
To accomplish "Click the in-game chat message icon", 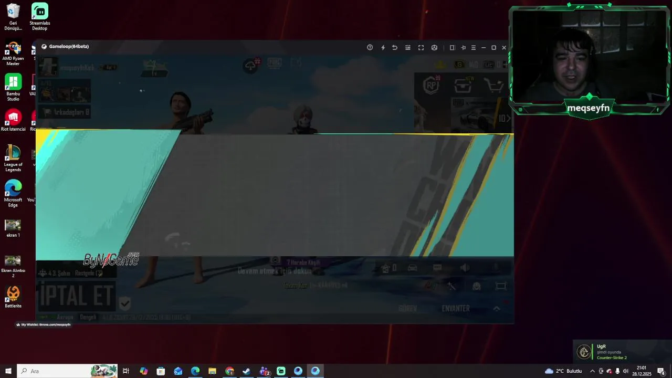I will click(x=437, y=268).
